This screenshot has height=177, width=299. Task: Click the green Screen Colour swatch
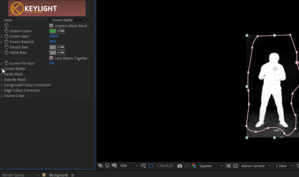tap(53, 31)
